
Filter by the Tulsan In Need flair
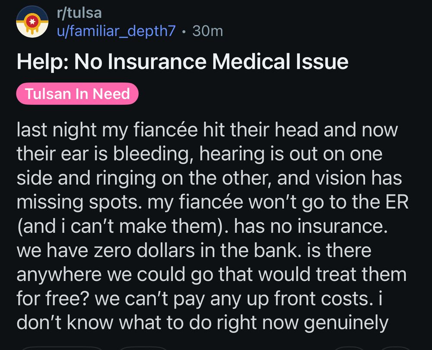77,93
